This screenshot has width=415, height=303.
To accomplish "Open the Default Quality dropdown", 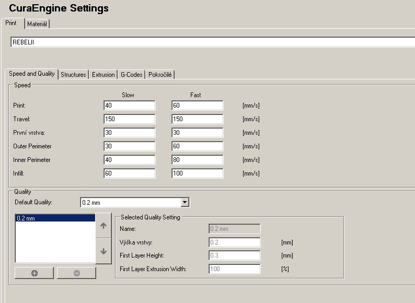I will point(184,202).
